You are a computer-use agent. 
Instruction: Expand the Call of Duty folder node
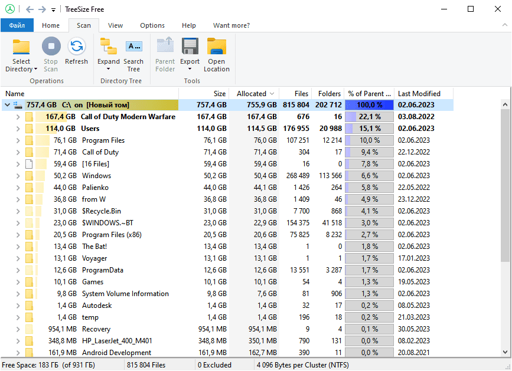pos(18,152)
